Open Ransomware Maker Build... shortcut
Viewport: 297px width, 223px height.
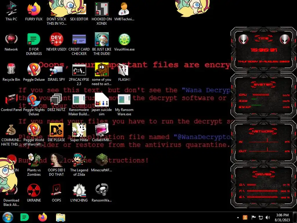[x=79, y=104]
